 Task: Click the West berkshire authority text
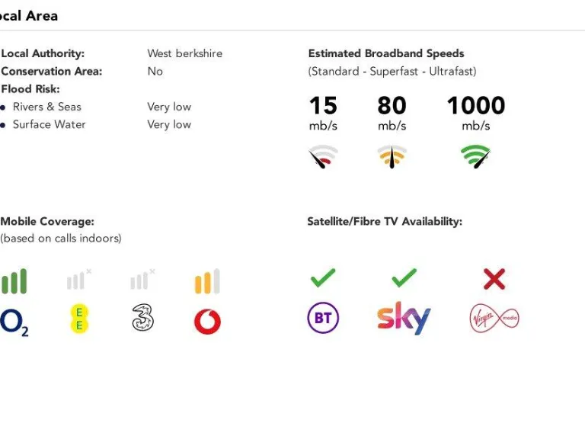coord(184,53)
